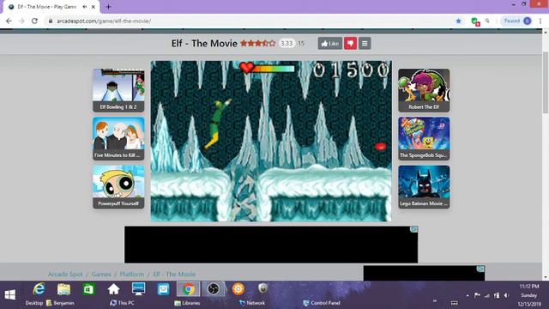Open the Powerpuff Yourself game thumbnail
The height and width of the screenshot is (309, 549).
118,187
